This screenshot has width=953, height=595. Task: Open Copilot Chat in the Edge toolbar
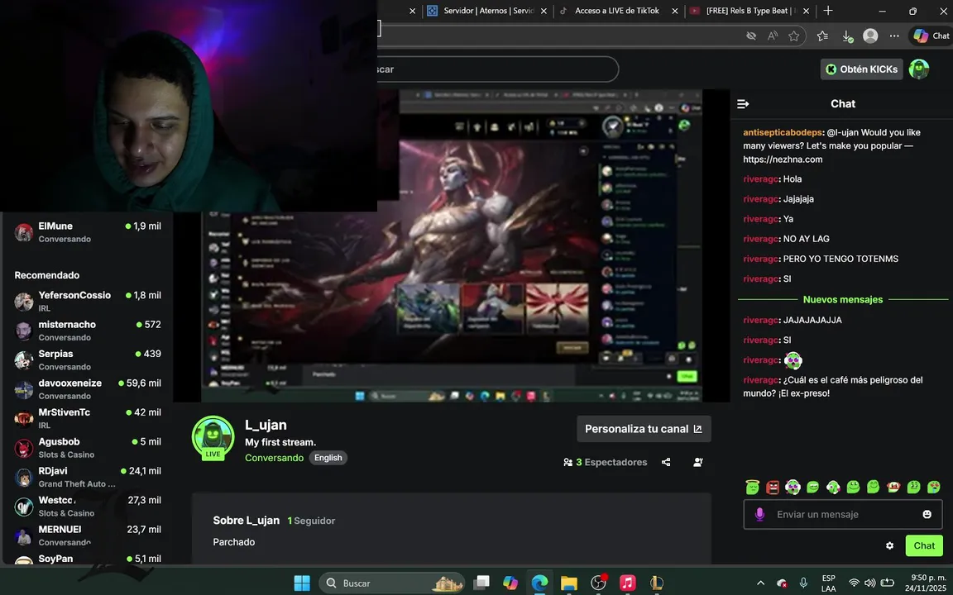(x=931, y=36)
